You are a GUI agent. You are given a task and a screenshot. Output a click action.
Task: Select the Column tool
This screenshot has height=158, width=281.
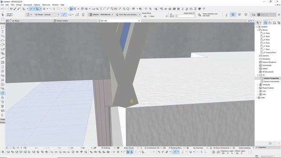tap(3, 32)
